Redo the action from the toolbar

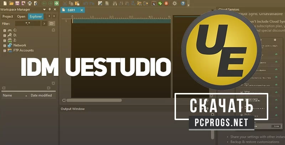pyautogui.click(x=92, y=3)
